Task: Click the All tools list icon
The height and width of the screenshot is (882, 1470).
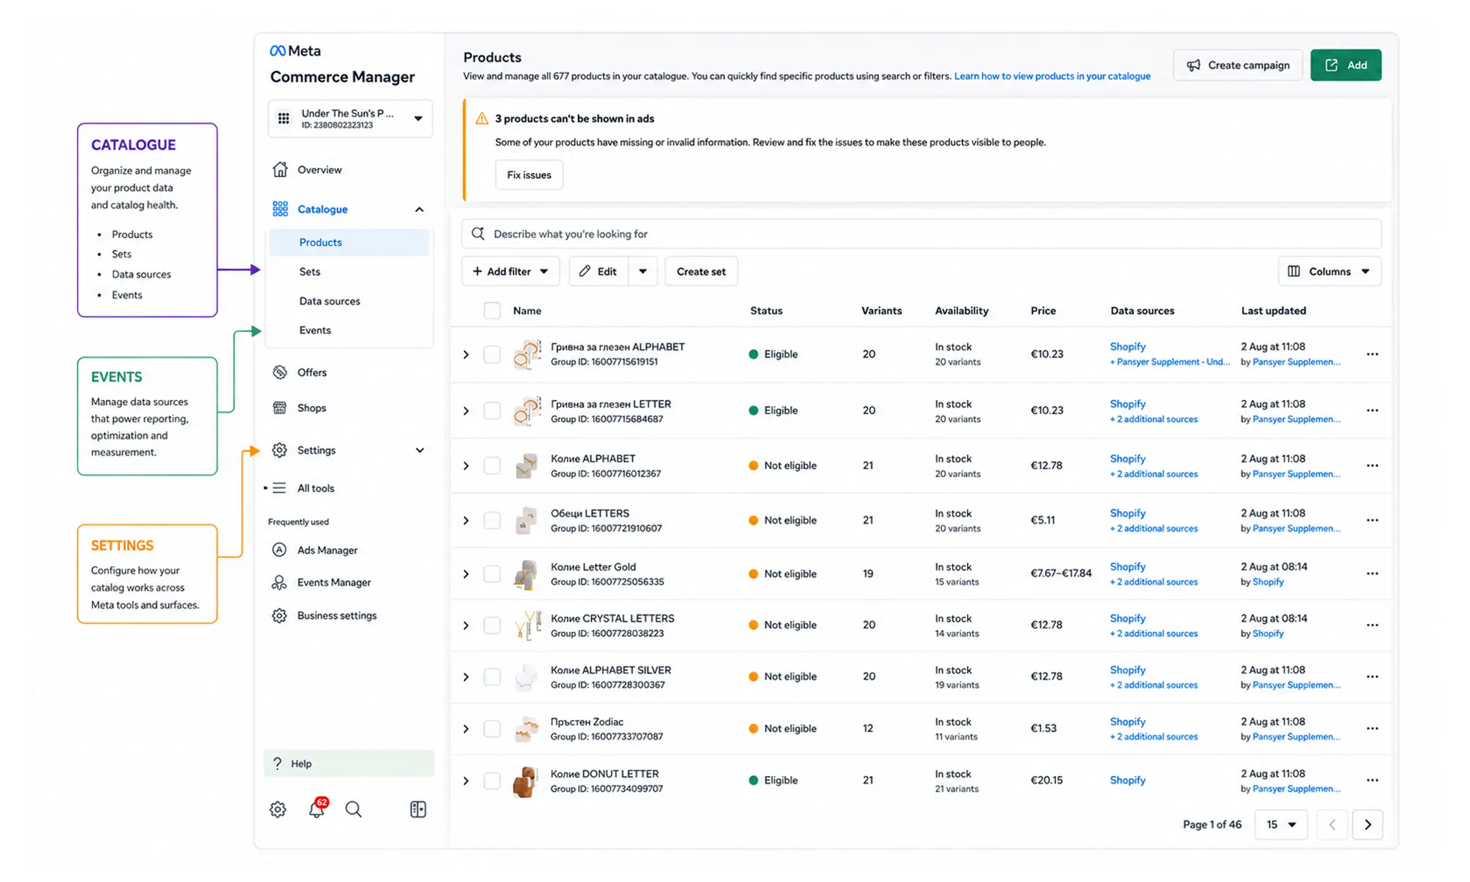Action: [x=279, y=488]
